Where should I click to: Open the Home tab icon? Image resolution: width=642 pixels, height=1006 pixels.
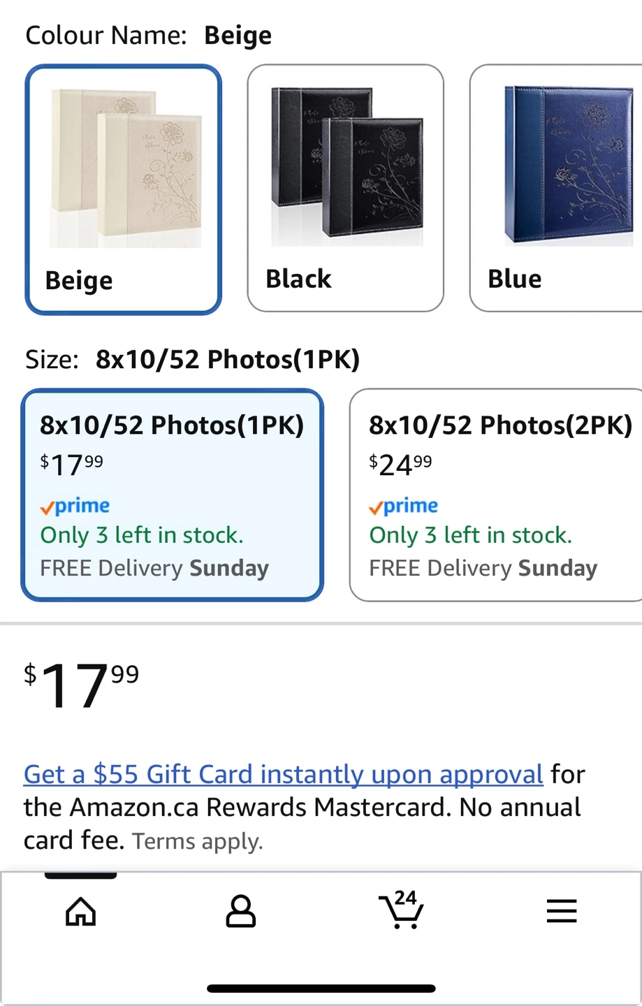pyautogui.click(x=80, y=911)
